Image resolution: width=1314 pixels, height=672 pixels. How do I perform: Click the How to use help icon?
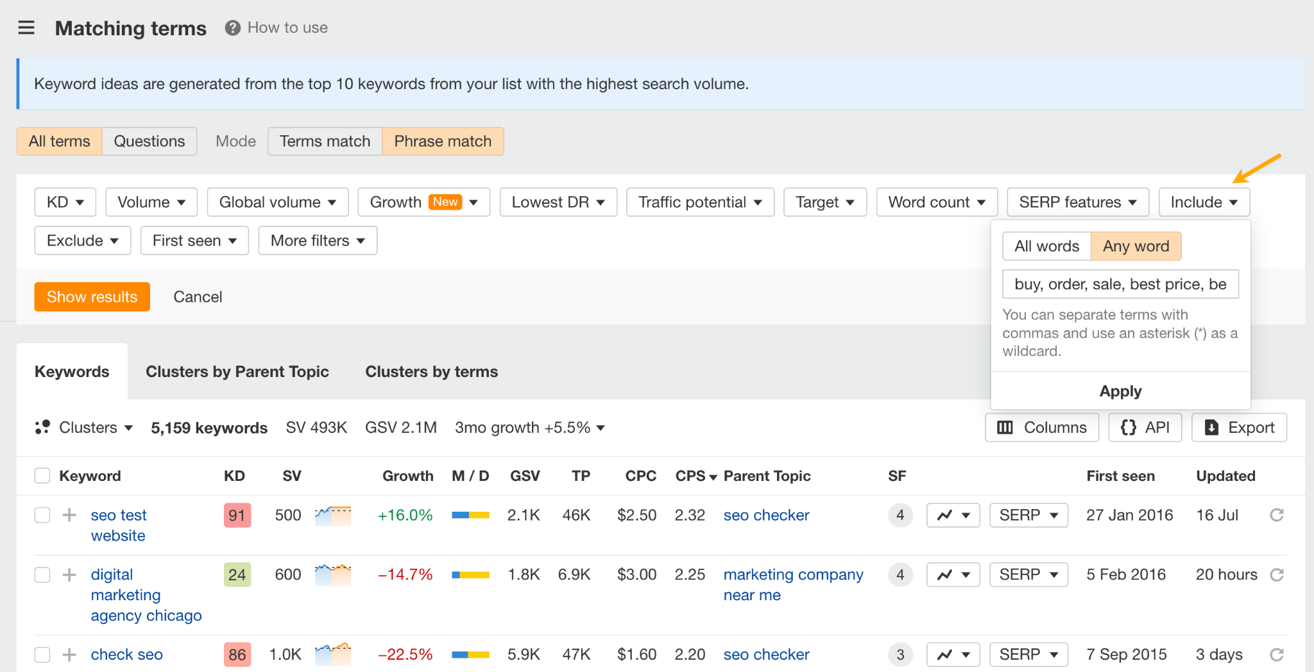232,28
